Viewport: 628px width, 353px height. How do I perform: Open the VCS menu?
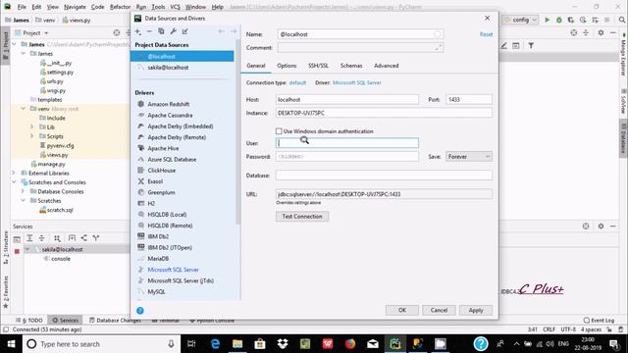tap(175, 7)
